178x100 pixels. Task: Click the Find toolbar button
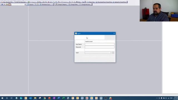pyautogui.click(x=78, y=2)
